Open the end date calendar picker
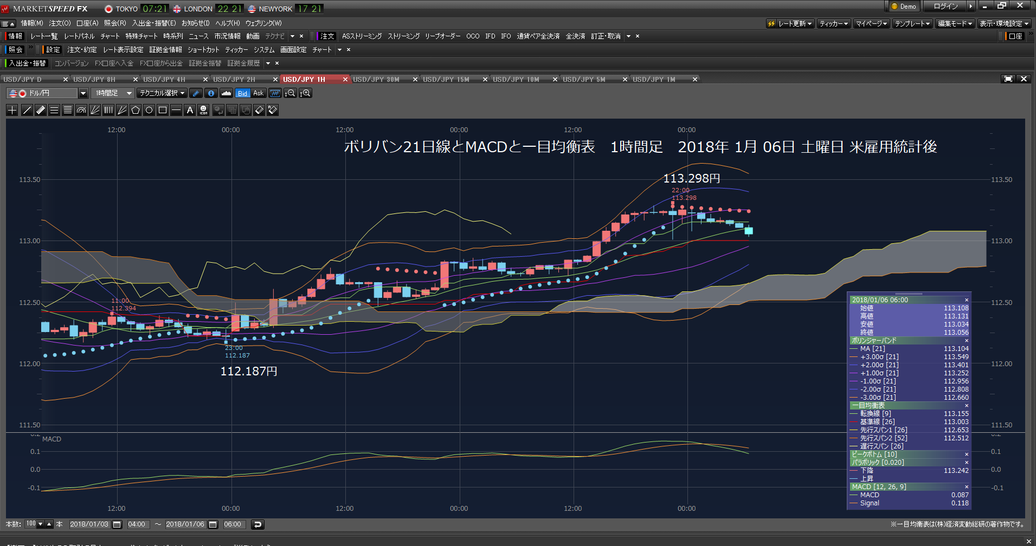The height and width of the screenshot is (546, 1036). pos(213,524)
